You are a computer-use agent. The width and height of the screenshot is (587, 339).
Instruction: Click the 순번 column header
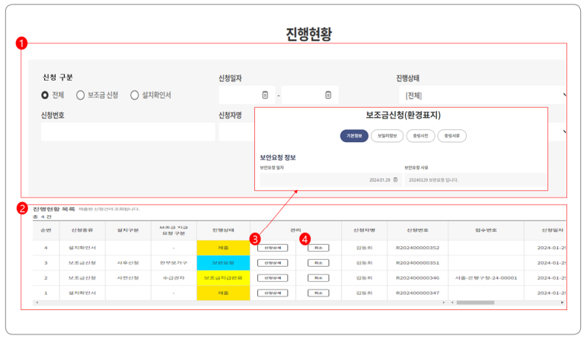46,230
